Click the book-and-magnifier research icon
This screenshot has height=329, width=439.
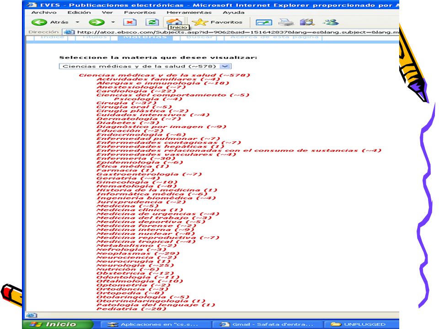coord(307,22)
